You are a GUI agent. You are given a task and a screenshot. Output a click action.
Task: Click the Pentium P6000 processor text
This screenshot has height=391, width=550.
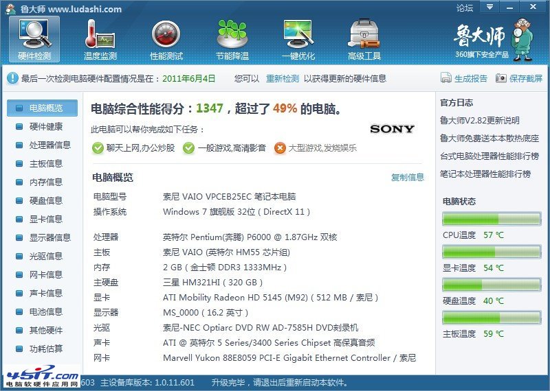[250, 237]
